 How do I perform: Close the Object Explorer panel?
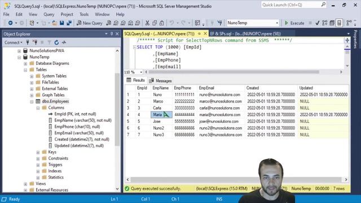(117, 34)
